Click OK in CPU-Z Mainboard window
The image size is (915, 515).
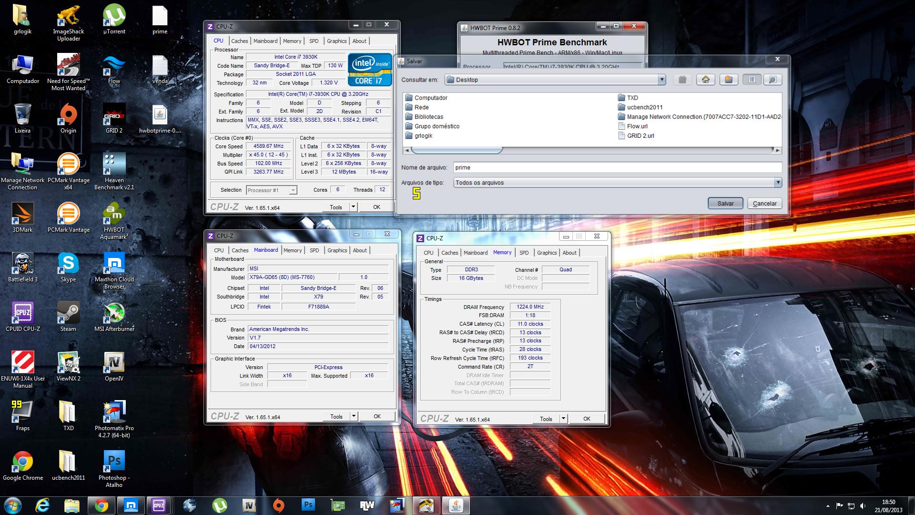[377, 416]
